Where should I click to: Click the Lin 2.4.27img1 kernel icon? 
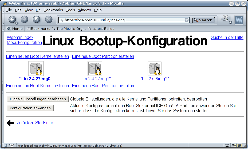pos(95,69)
